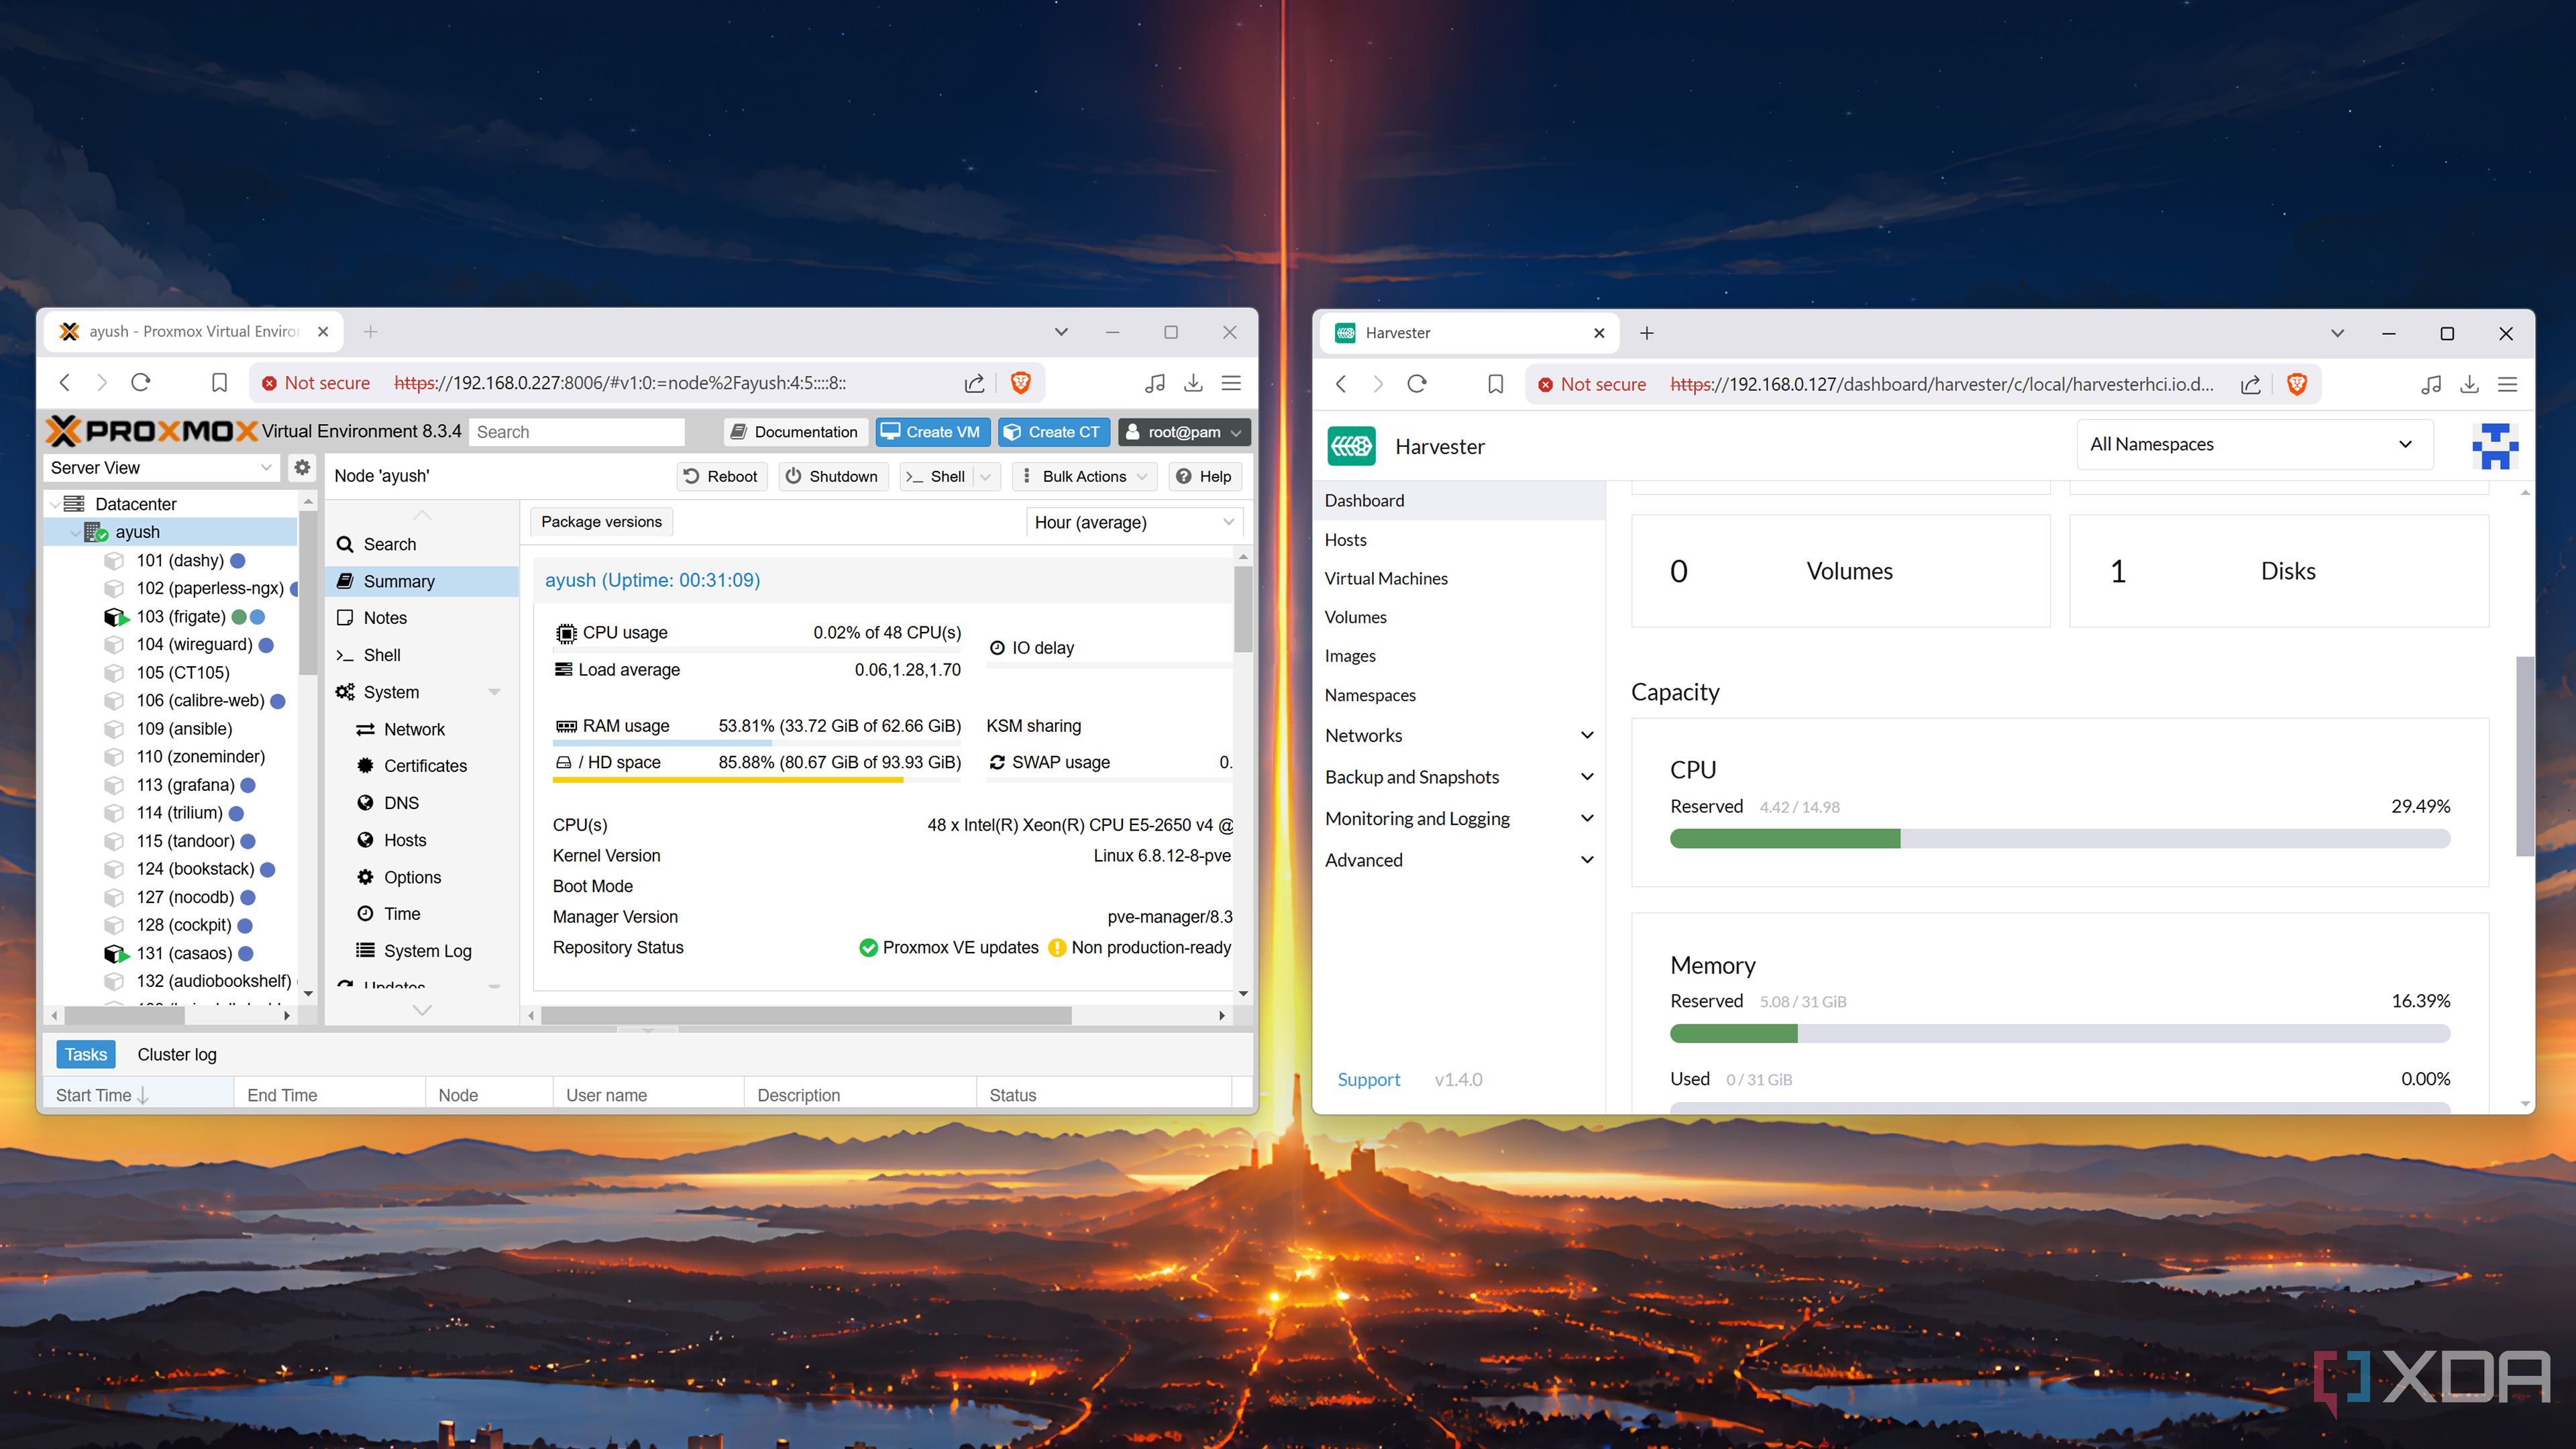Click the media control icon in the toolbar
The image size is (2576, 1449).
[1155, 382]
